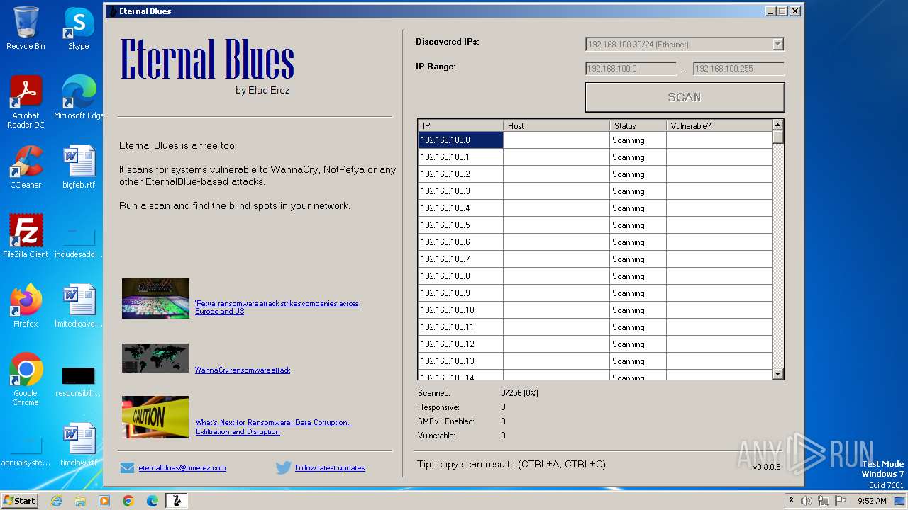Select row 192.168.100.9
The height and width of the screenshot is (510, 908).
[594, 293]
